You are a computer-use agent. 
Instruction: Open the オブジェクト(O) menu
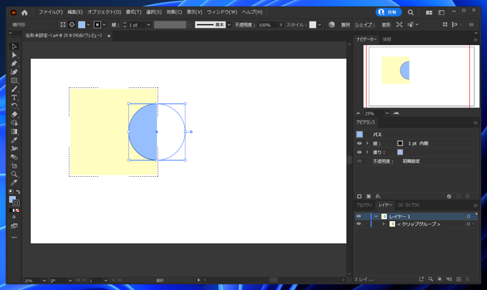tap(104, 12)
